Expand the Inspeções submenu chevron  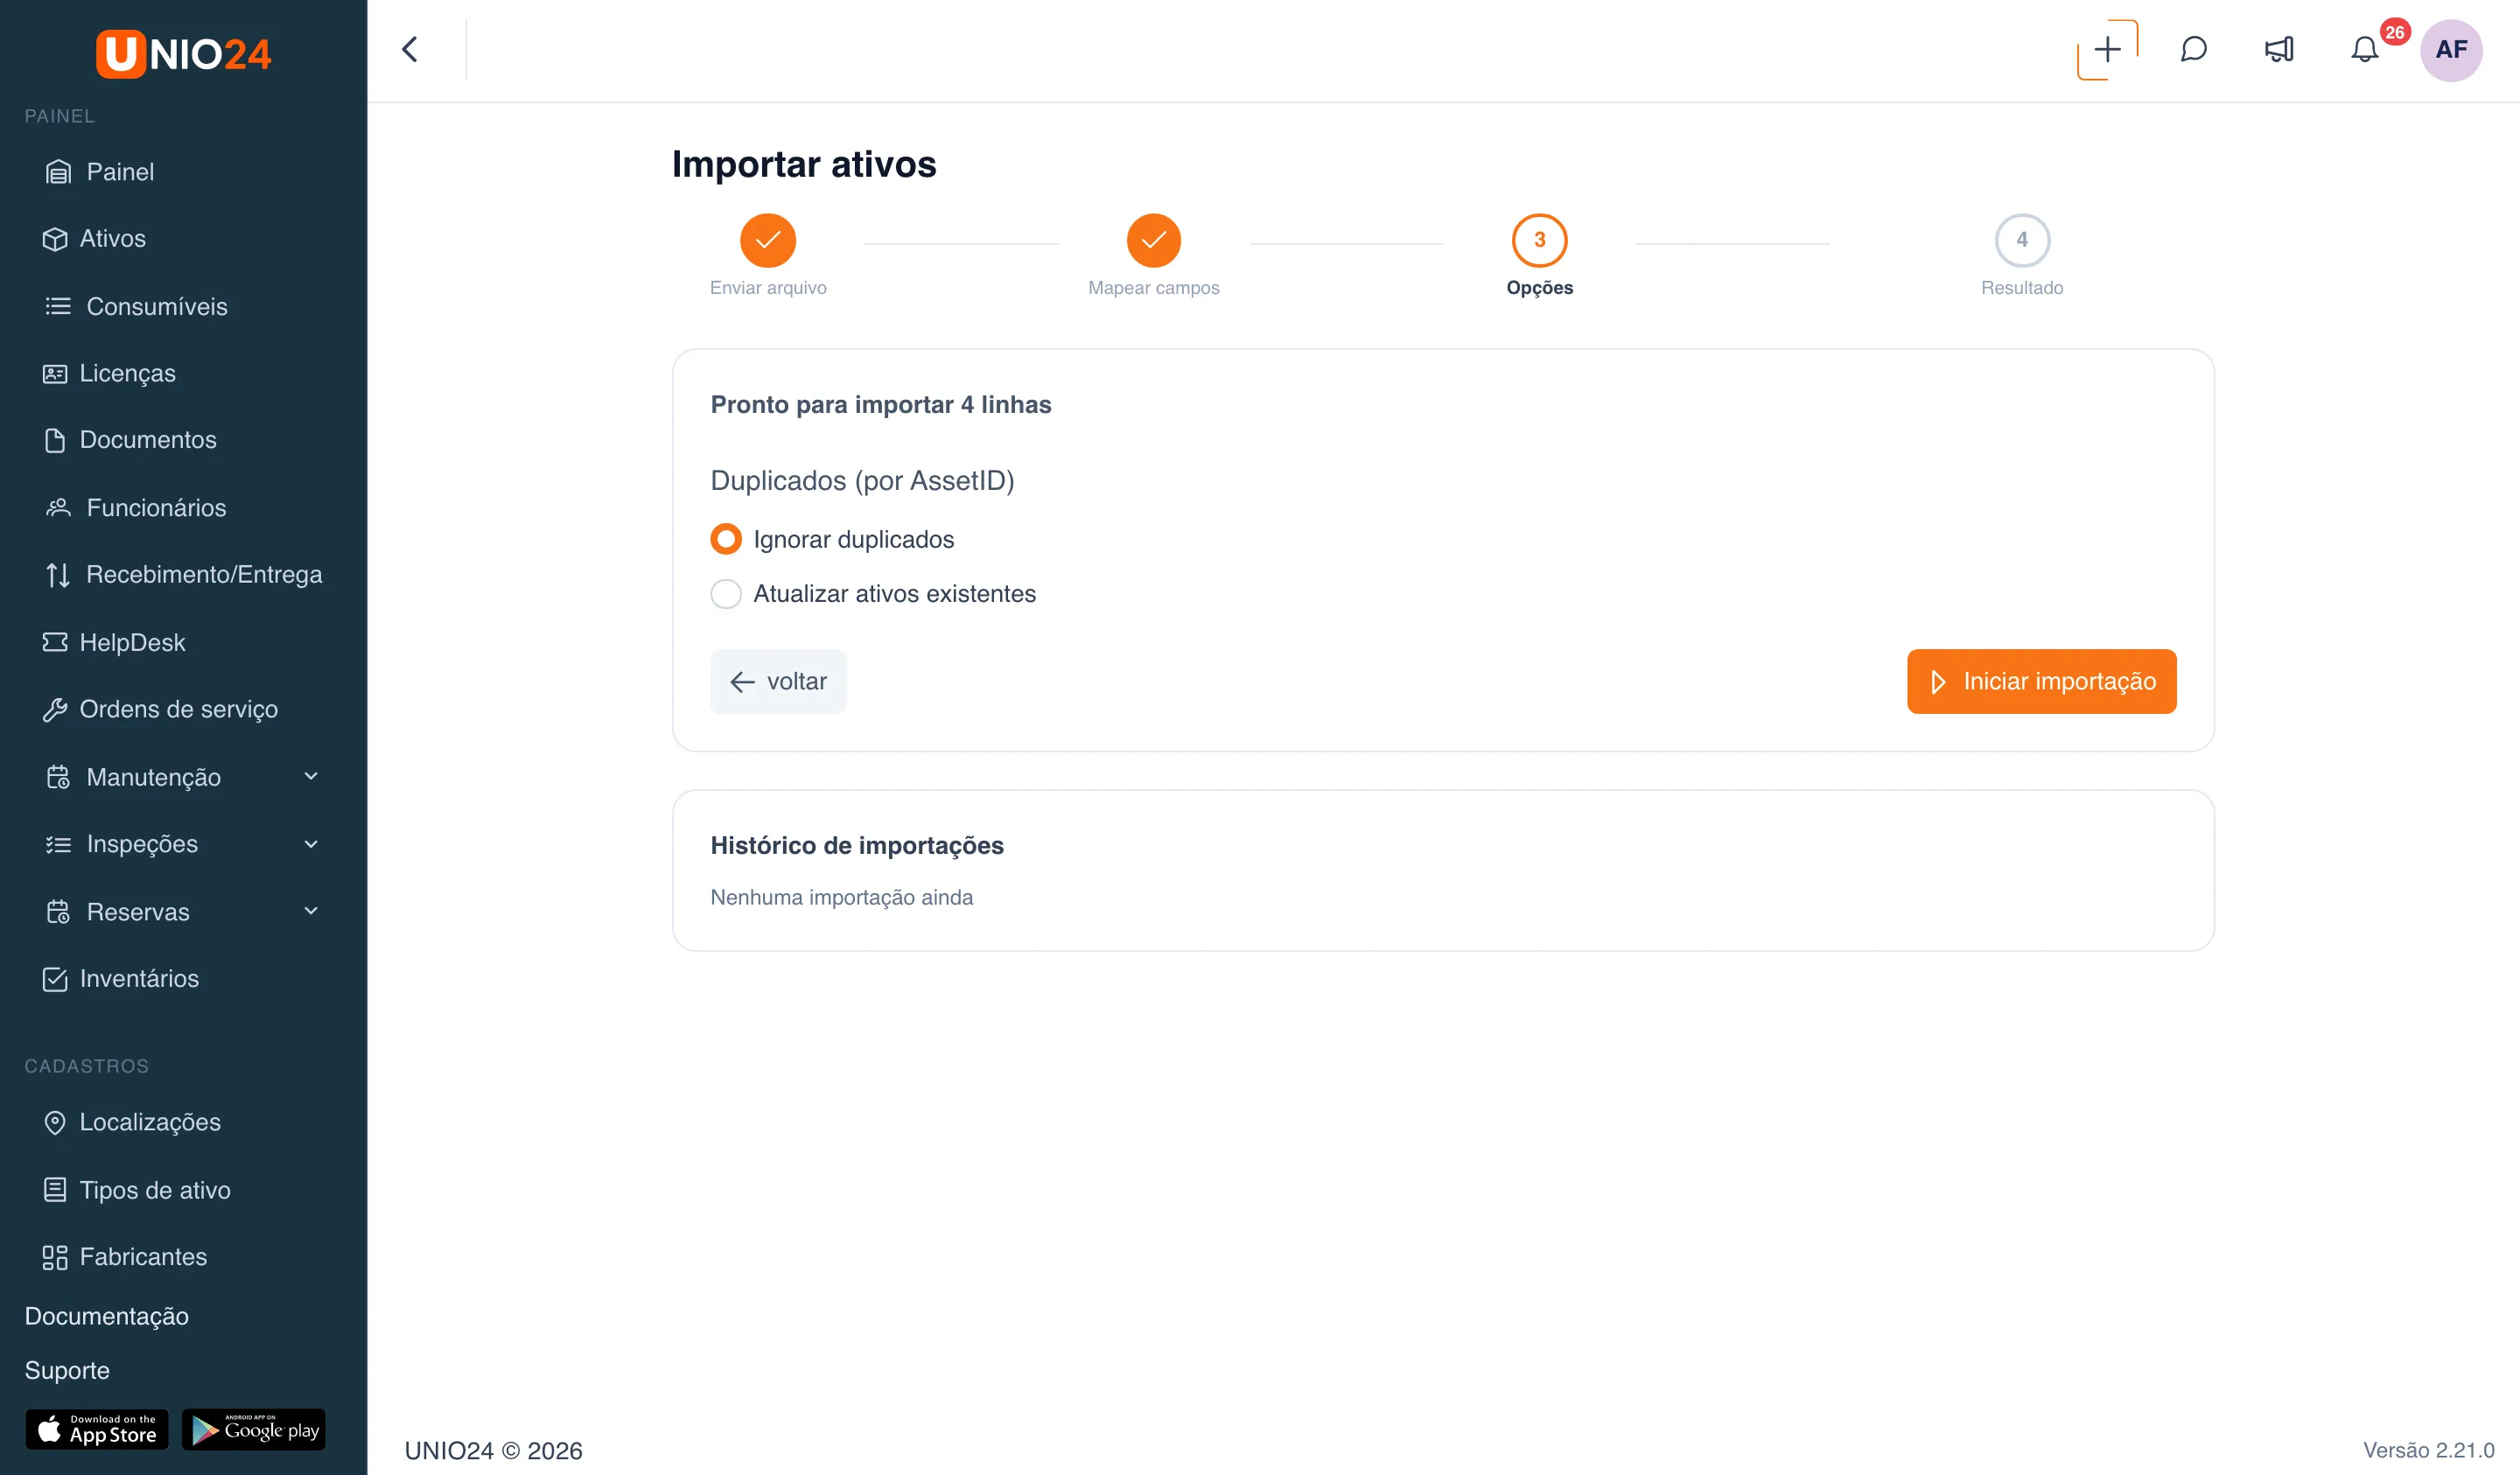coord(311,844)
